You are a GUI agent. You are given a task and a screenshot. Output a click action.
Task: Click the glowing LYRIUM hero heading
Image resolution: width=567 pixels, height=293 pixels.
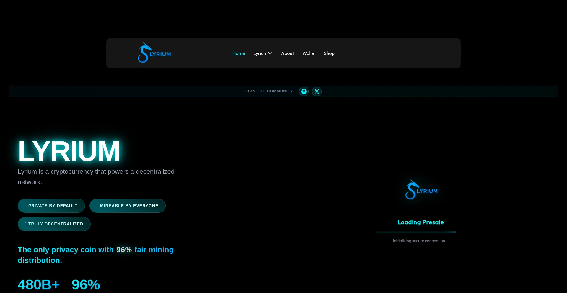[69, 151]
